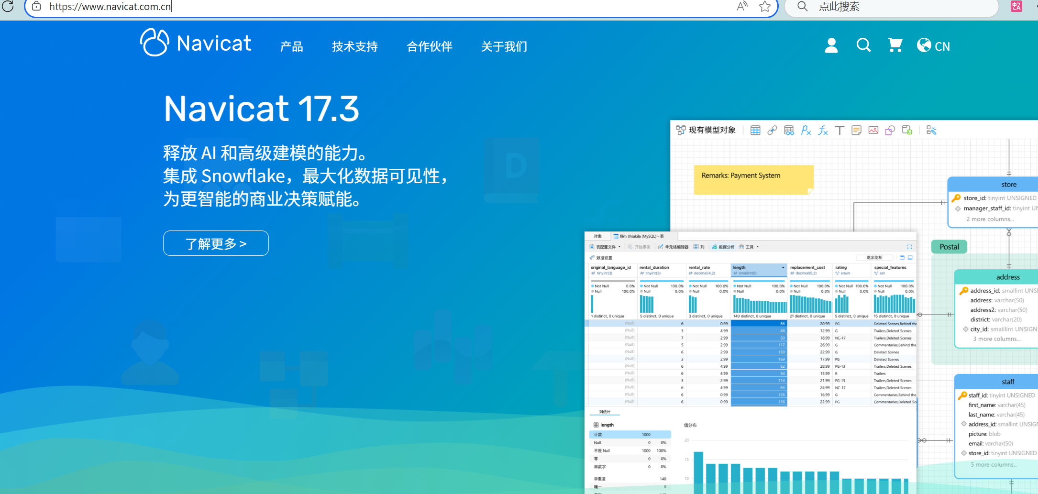Select the rating column header
The height and width of the screenshot is (494, 1038).
click(x=851, y=270)
